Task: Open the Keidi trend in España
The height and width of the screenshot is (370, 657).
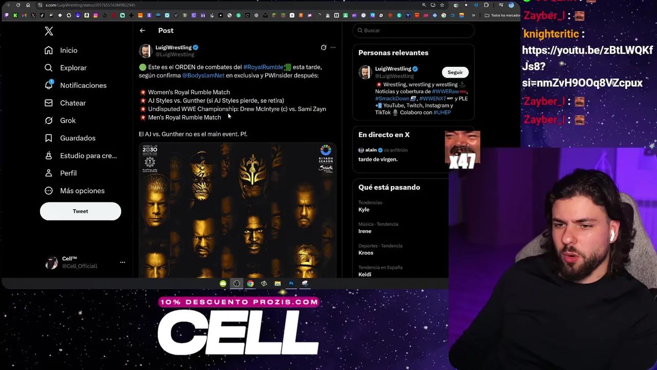Action: pyautogui.click(x=365, y=274)
